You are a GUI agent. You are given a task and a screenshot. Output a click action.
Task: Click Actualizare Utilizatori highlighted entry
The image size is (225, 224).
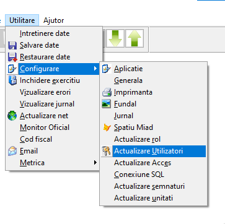[153, 151]
